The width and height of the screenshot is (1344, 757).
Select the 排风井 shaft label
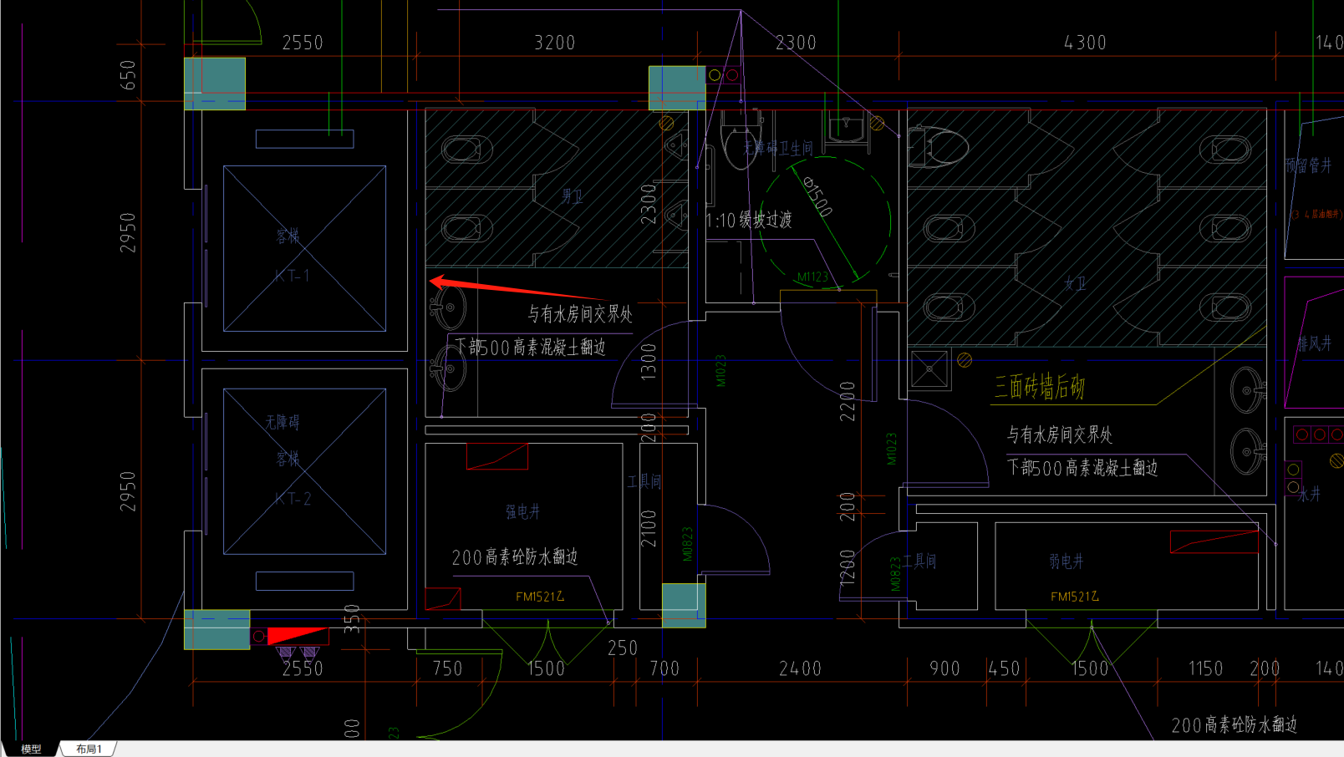[1315, 343]
